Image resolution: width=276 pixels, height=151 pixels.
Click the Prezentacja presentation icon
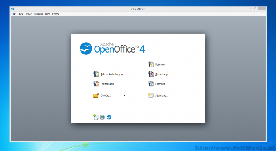tap(96, 84)
